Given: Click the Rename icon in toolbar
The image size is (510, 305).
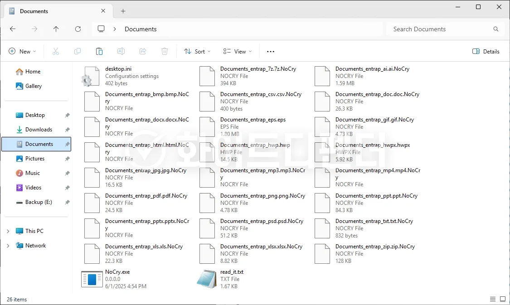Looking at the screenshot, I should coord(121,52).
